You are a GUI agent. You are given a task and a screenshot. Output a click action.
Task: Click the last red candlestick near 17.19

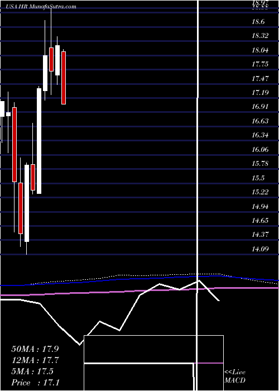tap(64, 78)
